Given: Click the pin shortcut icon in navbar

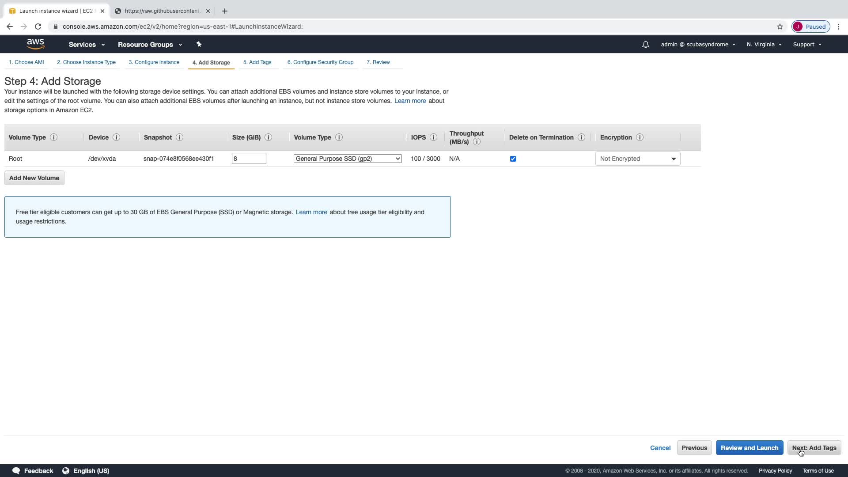Looking at the screenshot, I should click(x=199, y=44).
